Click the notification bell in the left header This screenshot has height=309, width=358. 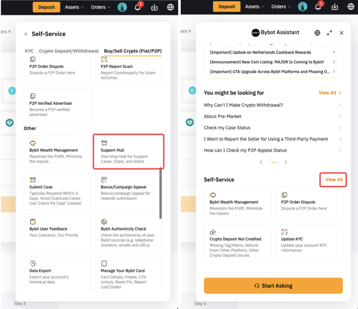click(x=138, y=7)
